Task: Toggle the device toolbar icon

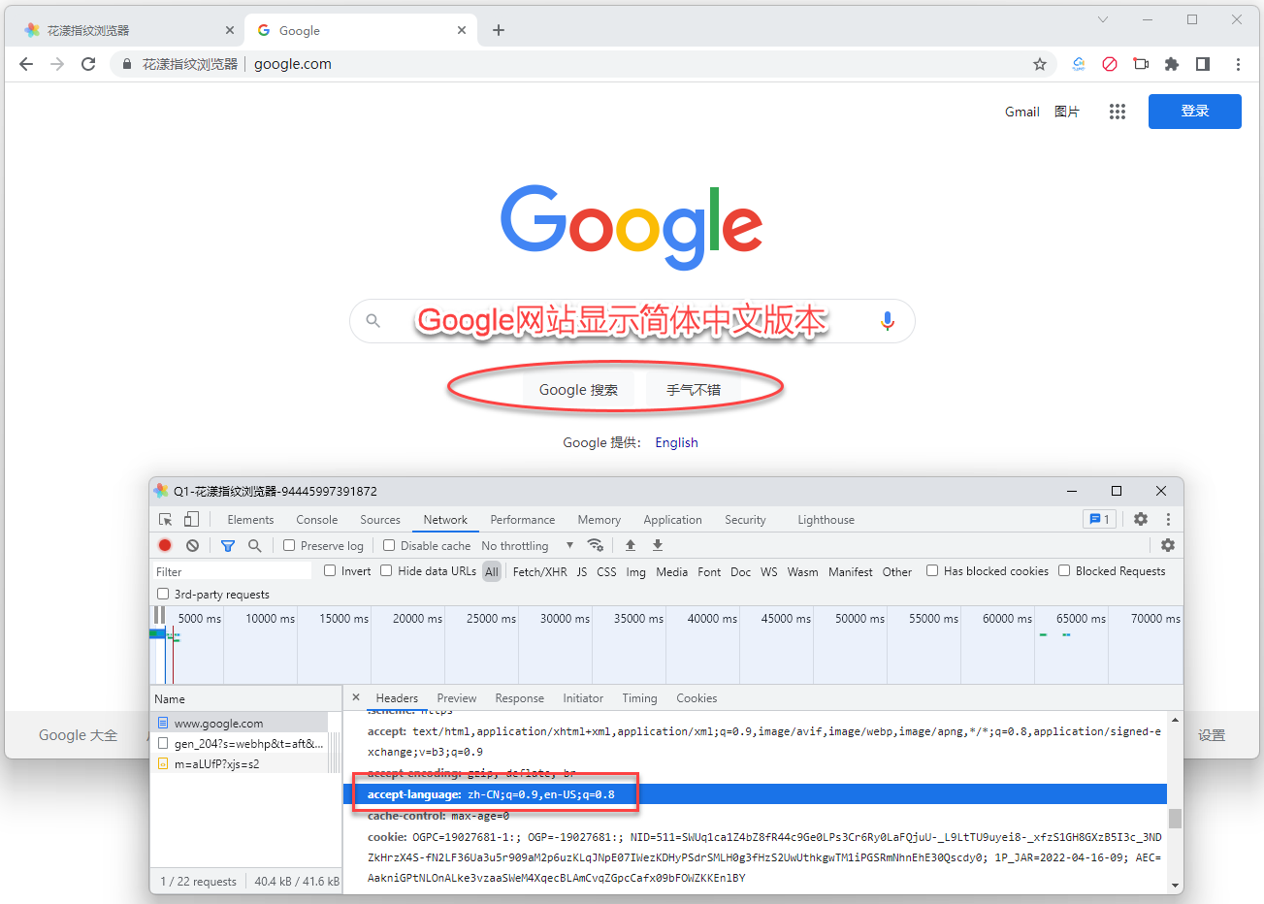Action: (x=191, y=520)
